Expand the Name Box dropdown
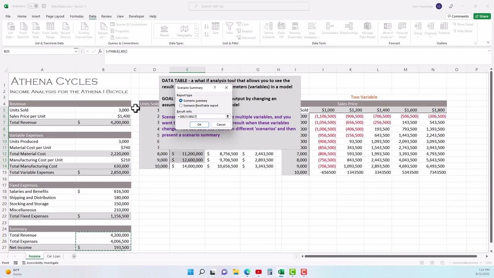The image size is (494, 278). (76, 51)
